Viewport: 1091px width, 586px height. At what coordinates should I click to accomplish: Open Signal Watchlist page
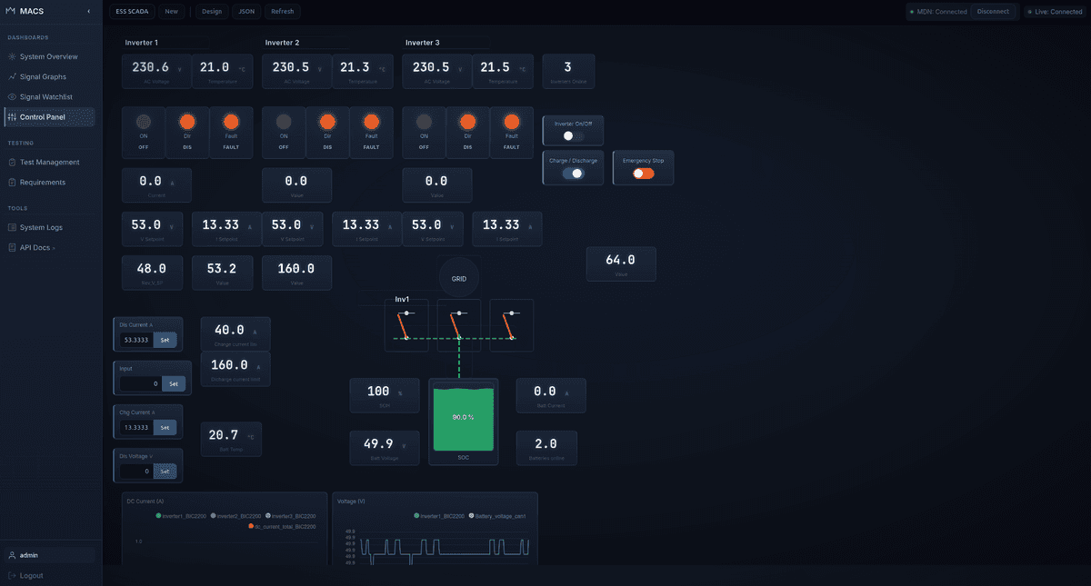click(x=50, y=96)
